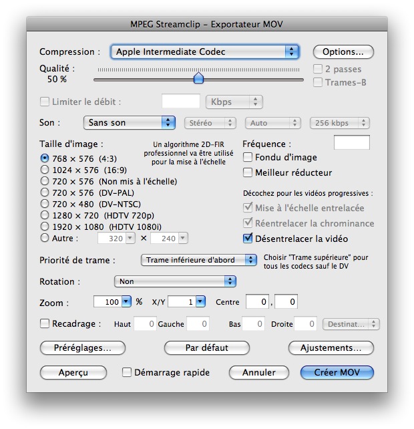414x429 pixels.
Task: Enable the 2 passes checkbox
Action: [317, 69]
